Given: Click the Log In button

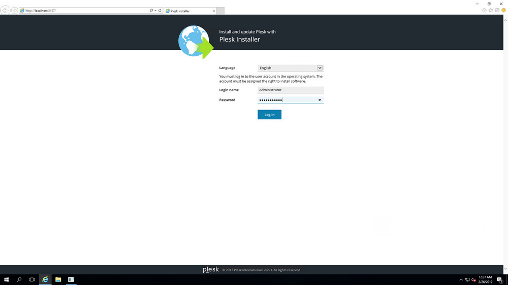Looking at the screenshot, I should pyautogui.click(x=269, y=115).
